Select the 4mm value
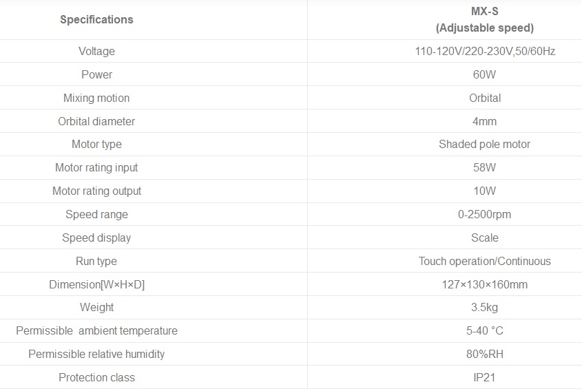The height and width of the screenshot is (391, 582). point(484,121)
